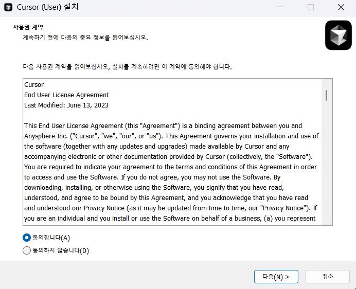Image resolution: width=356 pixels, height=289 pixels.
Task: Minimize the Cursor setup window
Action: 281,7
